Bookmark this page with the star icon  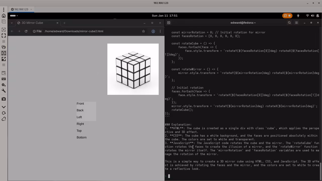click(143, 31)
